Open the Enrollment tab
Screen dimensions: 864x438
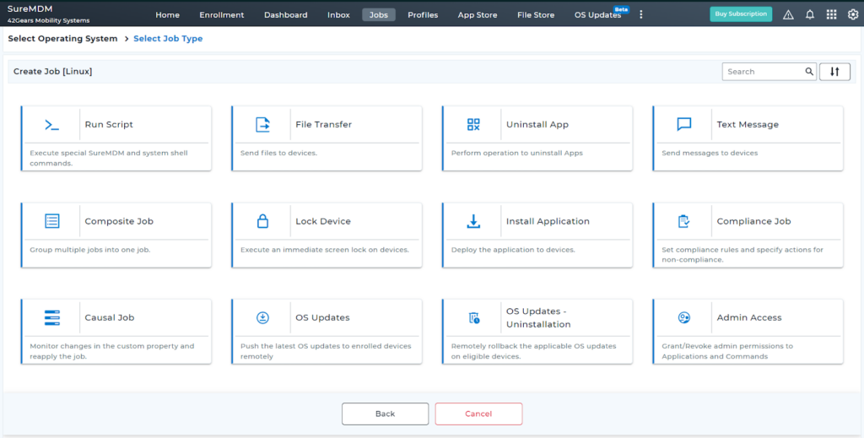click(222, 15)
